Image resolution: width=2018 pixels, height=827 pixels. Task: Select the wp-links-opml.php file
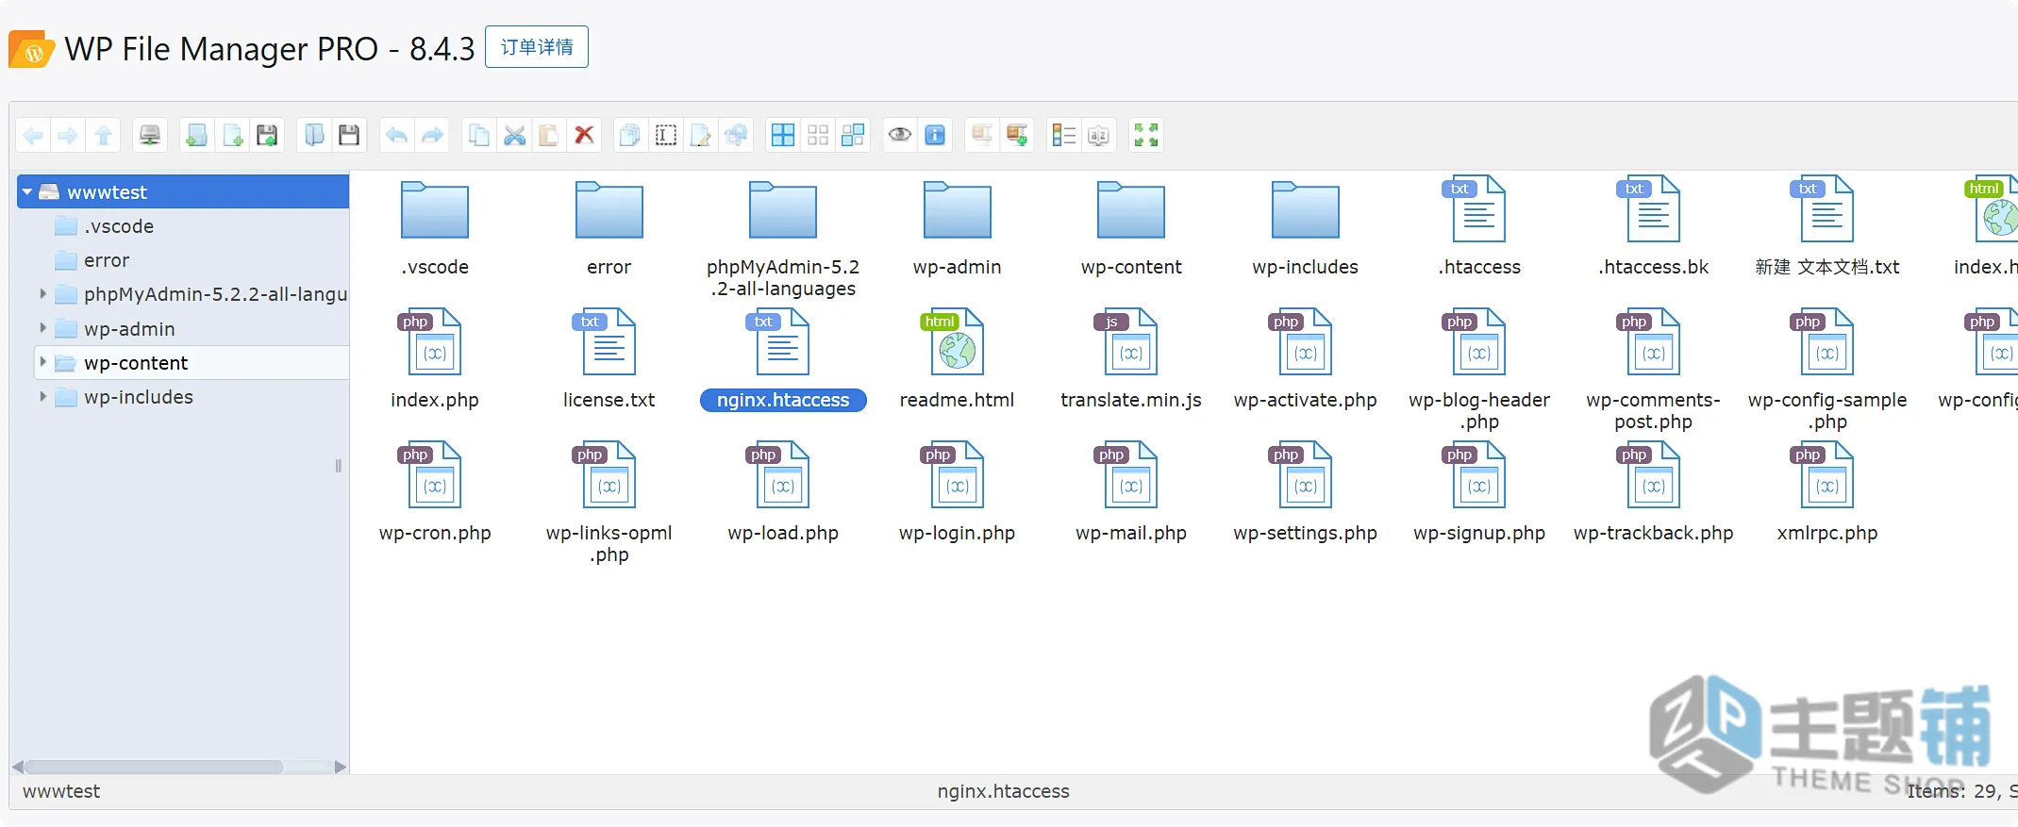click(x=609, y=503)
